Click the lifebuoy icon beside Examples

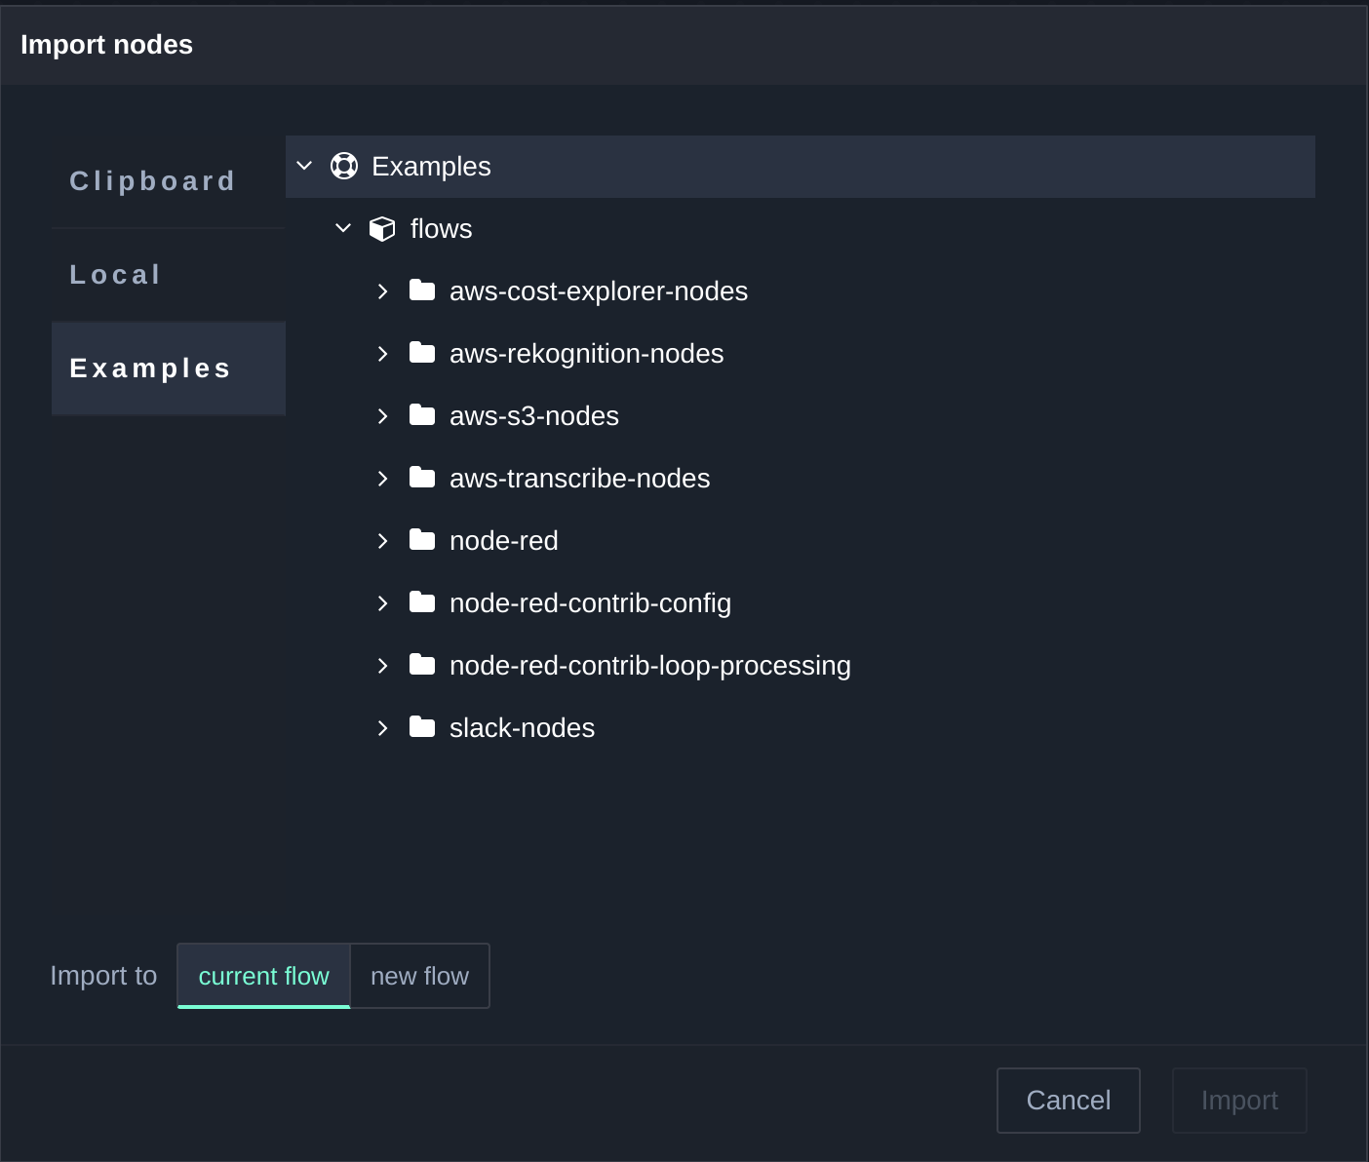point(344,167)
